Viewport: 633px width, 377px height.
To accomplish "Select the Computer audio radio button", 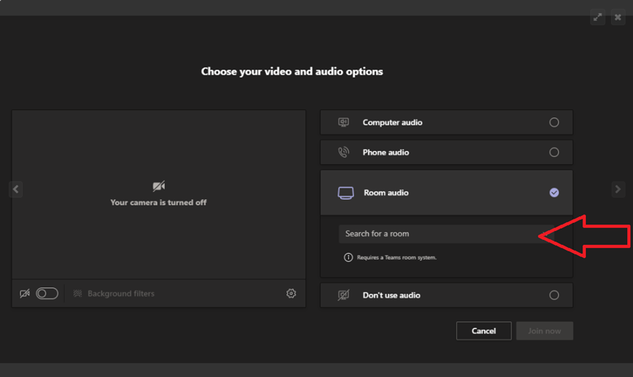I will 554,122.
